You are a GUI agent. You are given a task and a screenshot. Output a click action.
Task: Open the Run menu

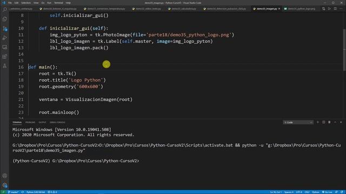coord(49,3)
